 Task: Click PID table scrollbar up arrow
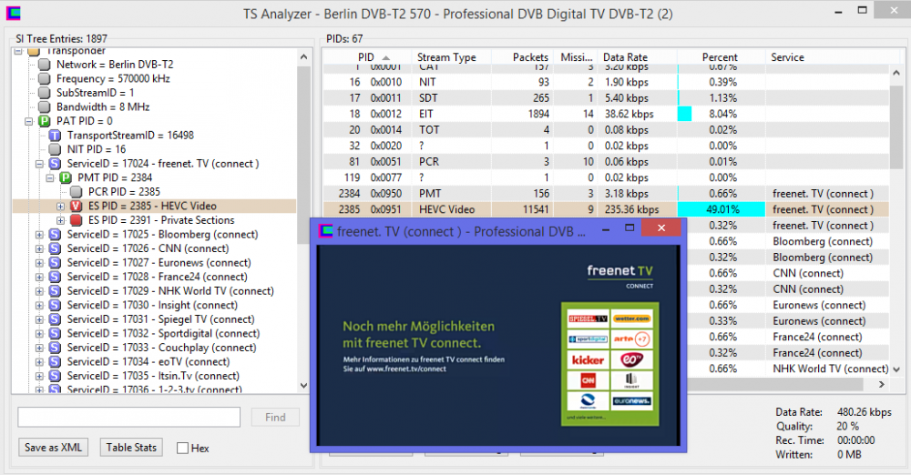coord(896,73)
